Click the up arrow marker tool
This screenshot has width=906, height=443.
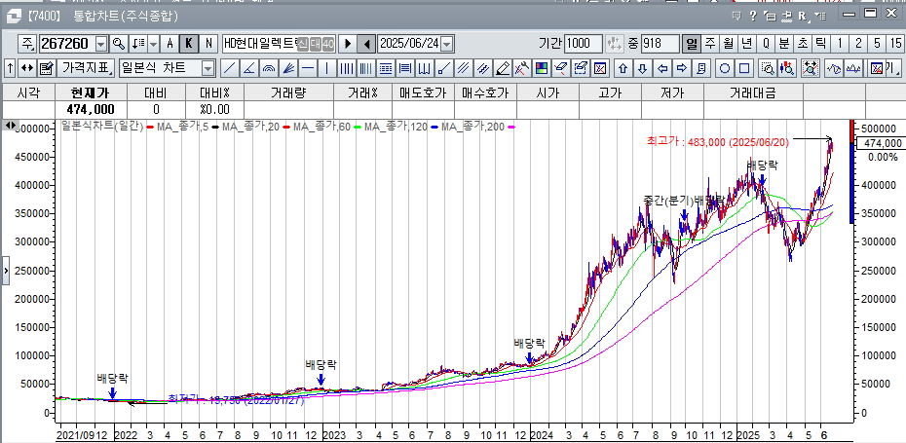point(623,68)
